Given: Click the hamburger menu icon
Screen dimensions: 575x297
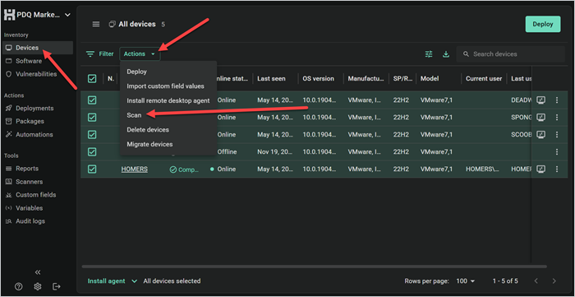Looking at the screenshot, I should click(96, 24).
